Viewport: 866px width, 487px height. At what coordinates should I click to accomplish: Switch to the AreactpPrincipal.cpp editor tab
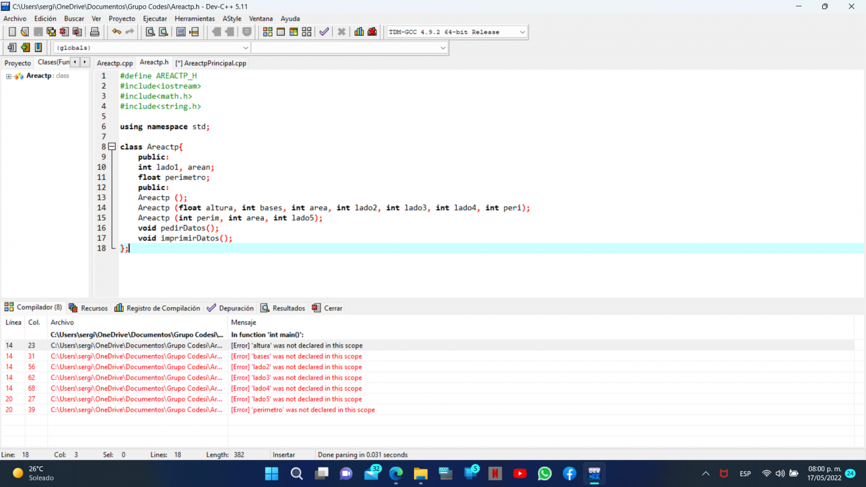coord(211,63)
